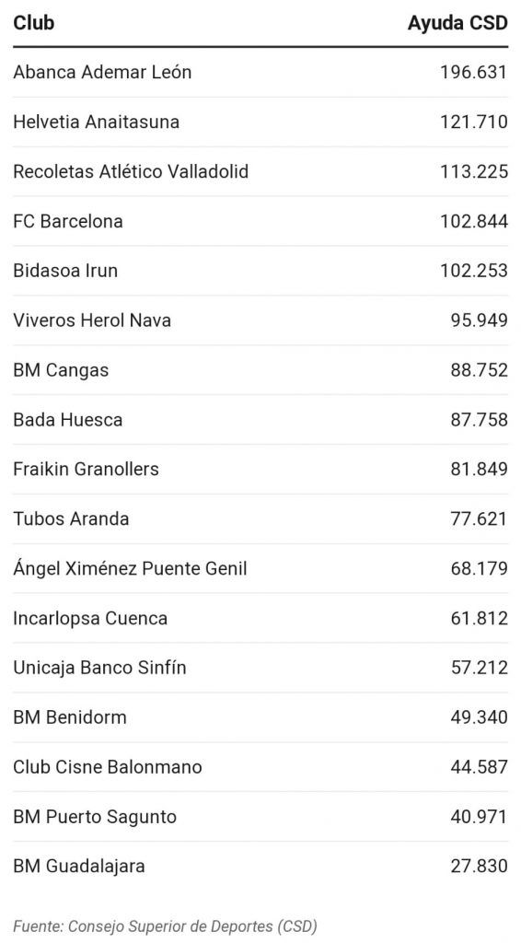Click Recoletas Atlético Valladolid club name
Image resolution: width=521 pixels, height=943 pixels.
(131, 171)
